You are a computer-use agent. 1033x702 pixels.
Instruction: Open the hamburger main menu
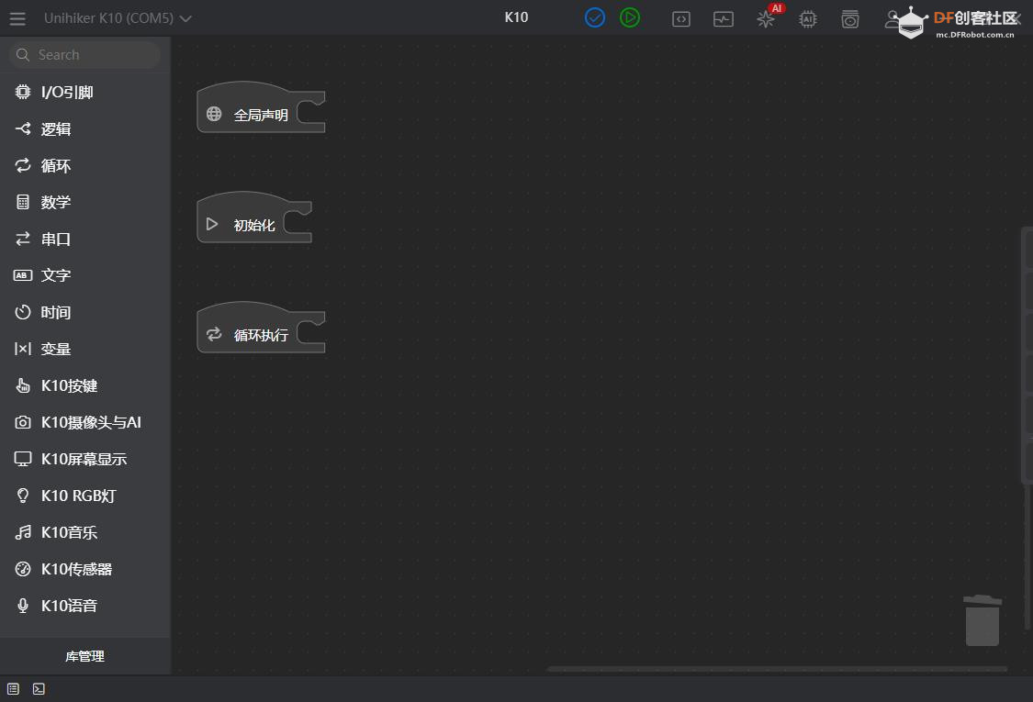(x=17, y=18)
